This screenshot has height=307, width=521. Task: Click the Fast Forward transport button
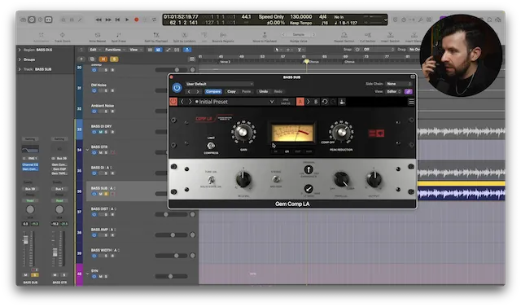point(108,20)
